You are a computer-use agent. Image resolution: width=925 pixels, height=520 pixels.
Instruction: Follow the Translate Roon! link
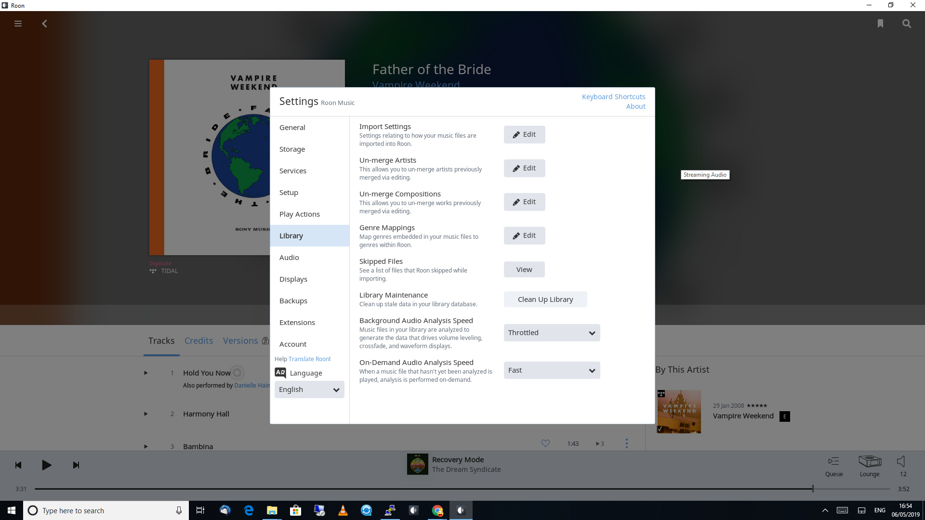pos(309,359)
